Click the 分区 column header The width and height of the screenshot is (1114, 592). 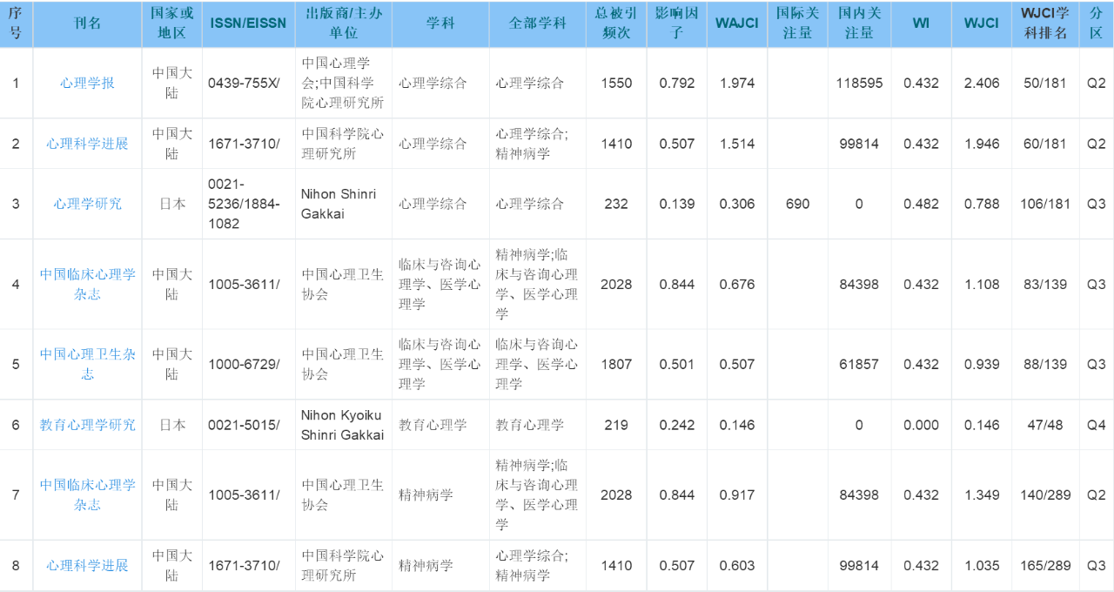tap(1096, 24)
